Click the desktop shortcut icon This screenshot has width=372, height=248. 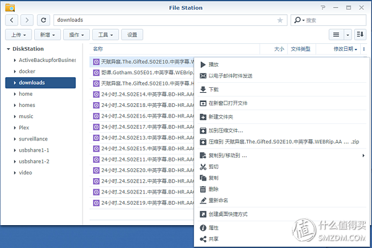click(203, 214)
